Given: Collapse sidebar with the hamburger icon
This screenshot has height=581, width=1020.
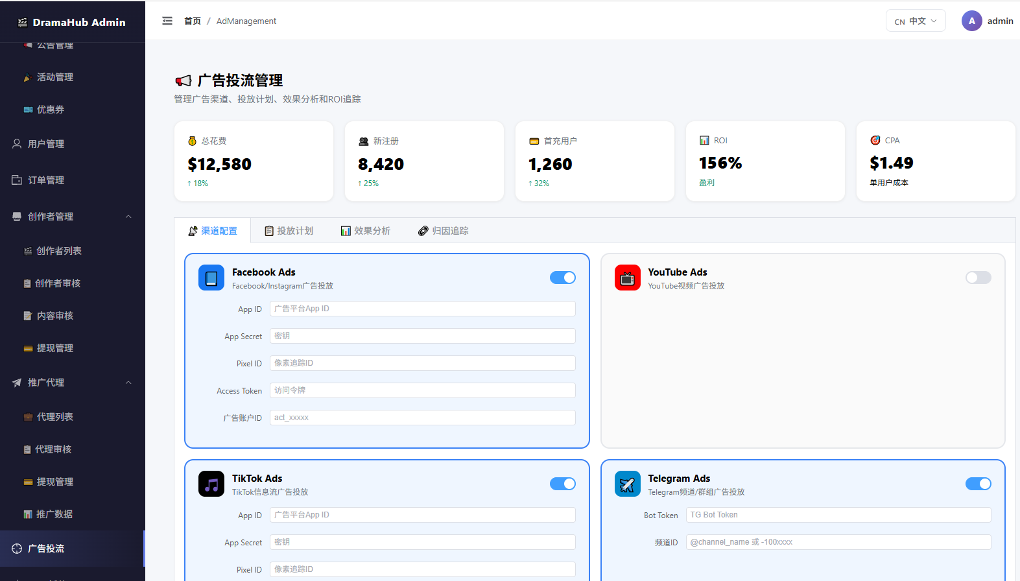Looking at the screenshot, I should (x=167, y=21).
